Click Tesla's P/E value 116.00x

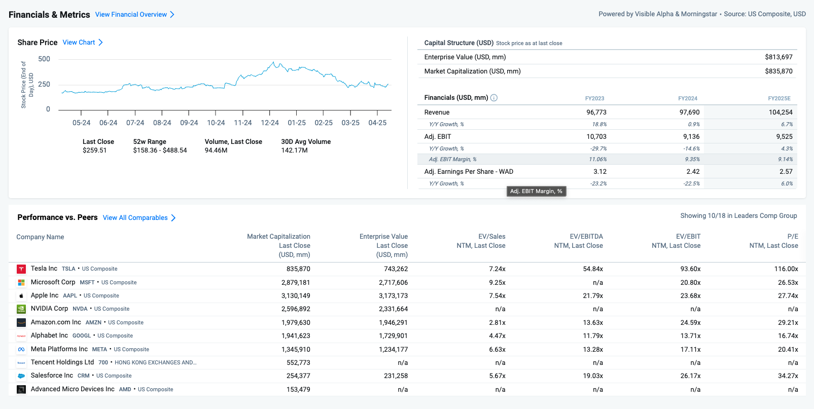tap(786, 269)
